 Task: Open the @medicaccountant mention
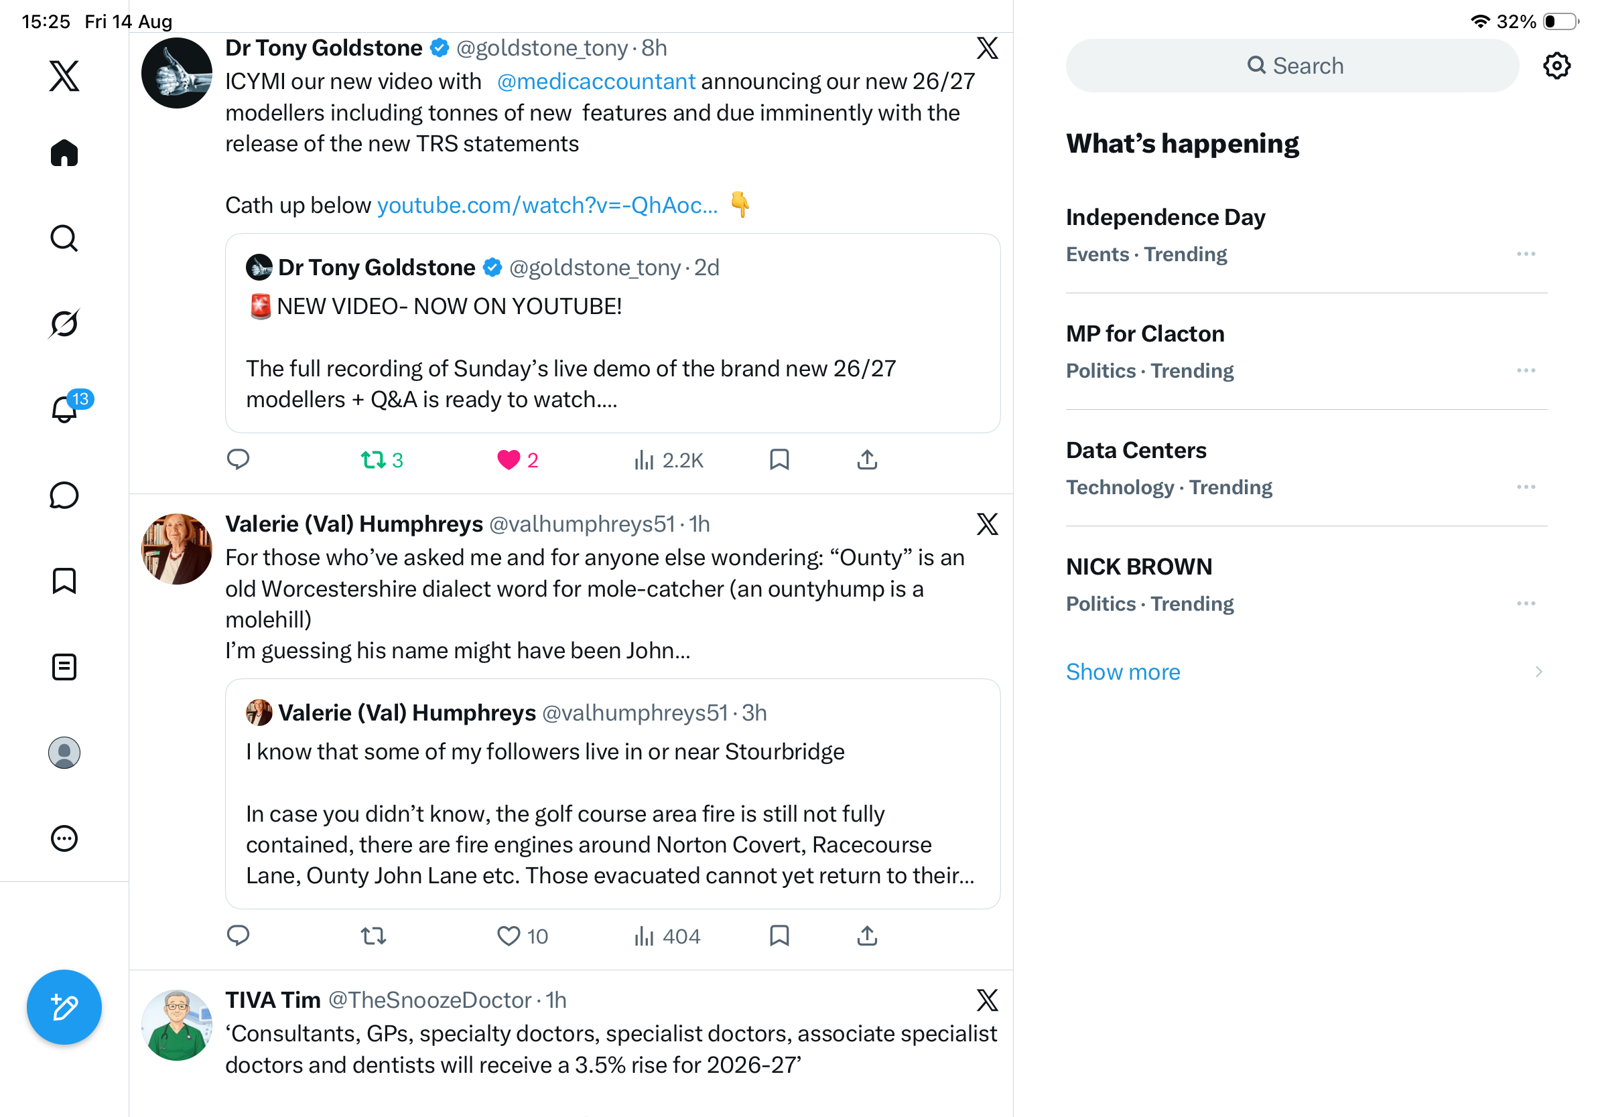click(x=596, y=82)
